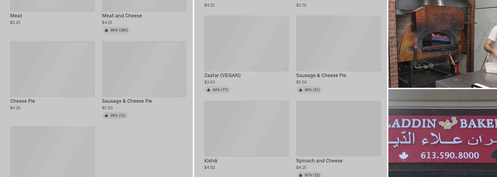Click the thumbs-up icon under Zaatar (VEGAN)
Screen dimensions: 497x177
pyautogui.click(x=209, y=90)
